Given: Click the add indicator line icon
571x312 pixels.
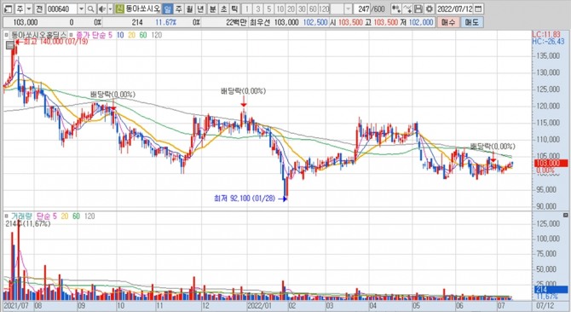Looking at the screenshot, I should tap(407, 9).
